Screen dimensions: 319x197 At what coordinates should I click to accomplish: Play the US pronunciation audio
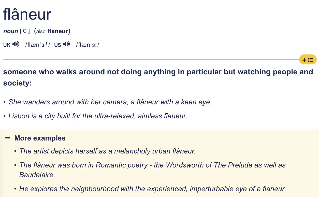[x=67, y=44]
